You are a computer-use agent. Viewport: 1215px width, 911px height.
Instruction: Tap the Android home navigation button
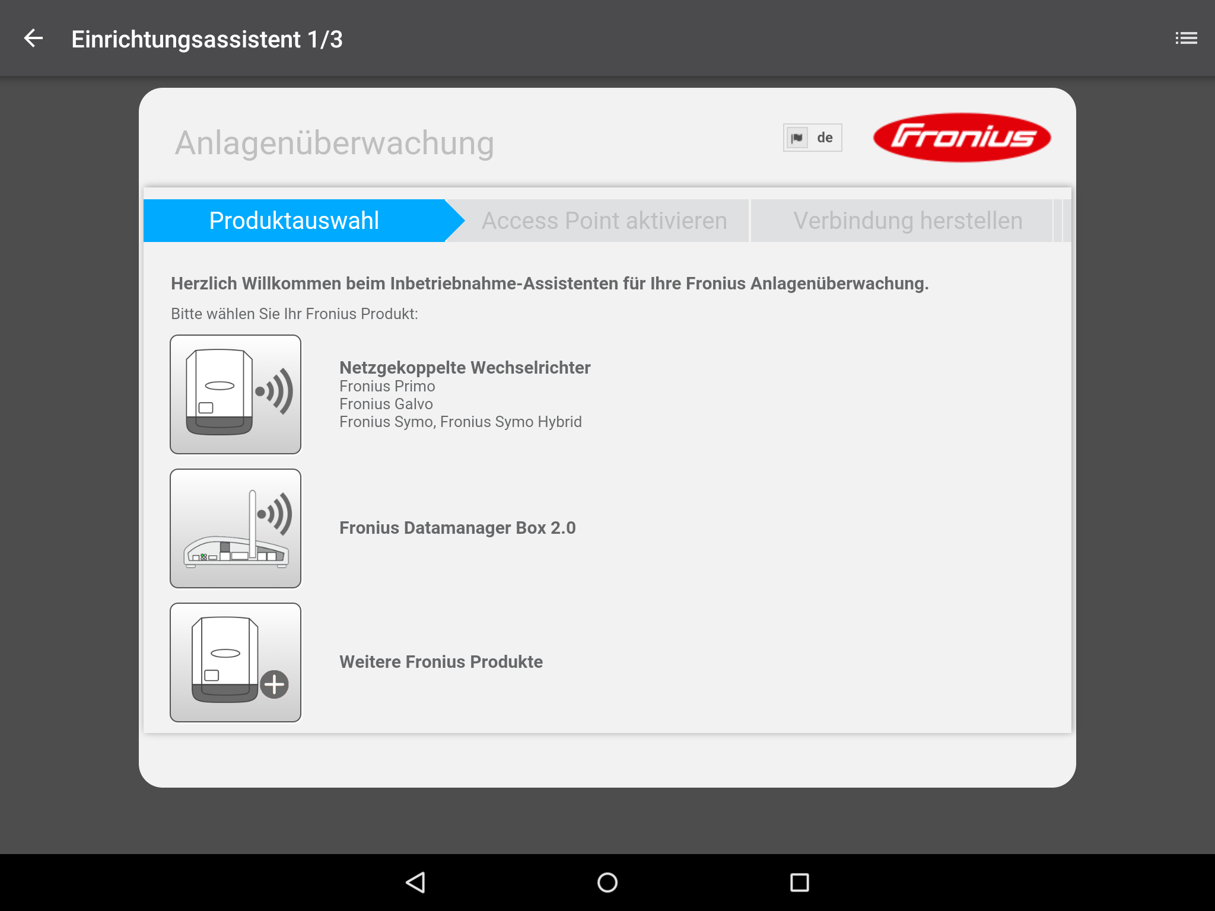click(x=607, y=883)
